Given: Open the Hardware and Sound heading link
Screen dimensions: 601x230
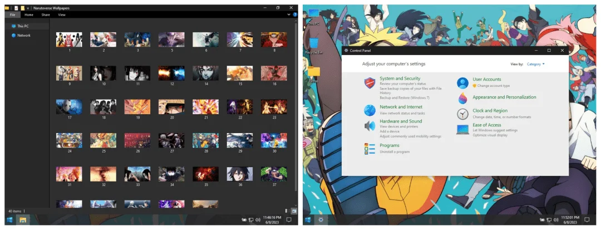Looking at the screenshot, I should point(401,121).
